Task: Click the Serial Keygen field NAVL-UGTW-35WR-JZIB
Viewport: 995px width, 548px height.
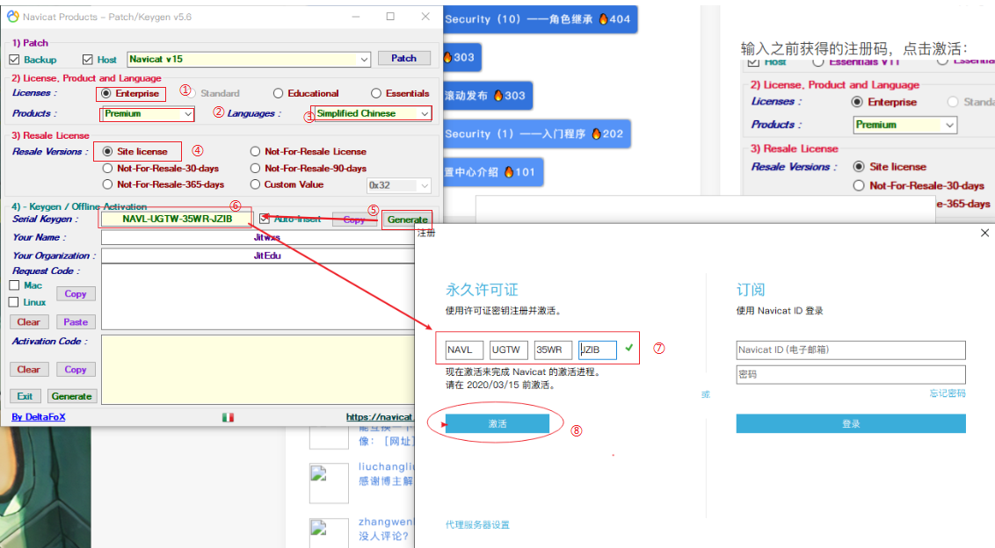Action: pos(177,219)
